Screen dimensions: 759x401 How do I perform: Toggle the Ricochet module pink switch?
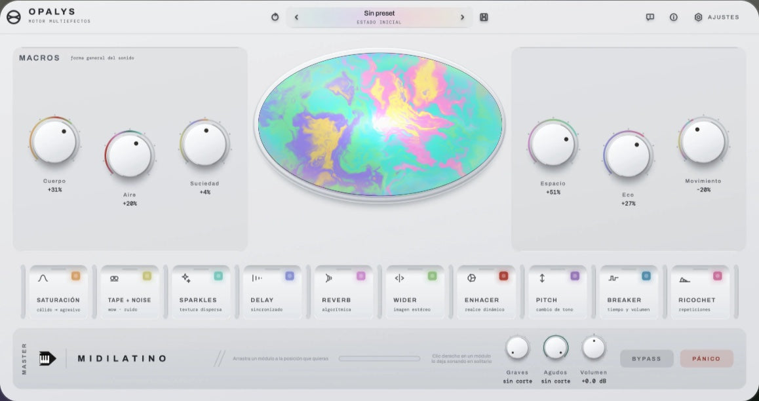[717, 276]
